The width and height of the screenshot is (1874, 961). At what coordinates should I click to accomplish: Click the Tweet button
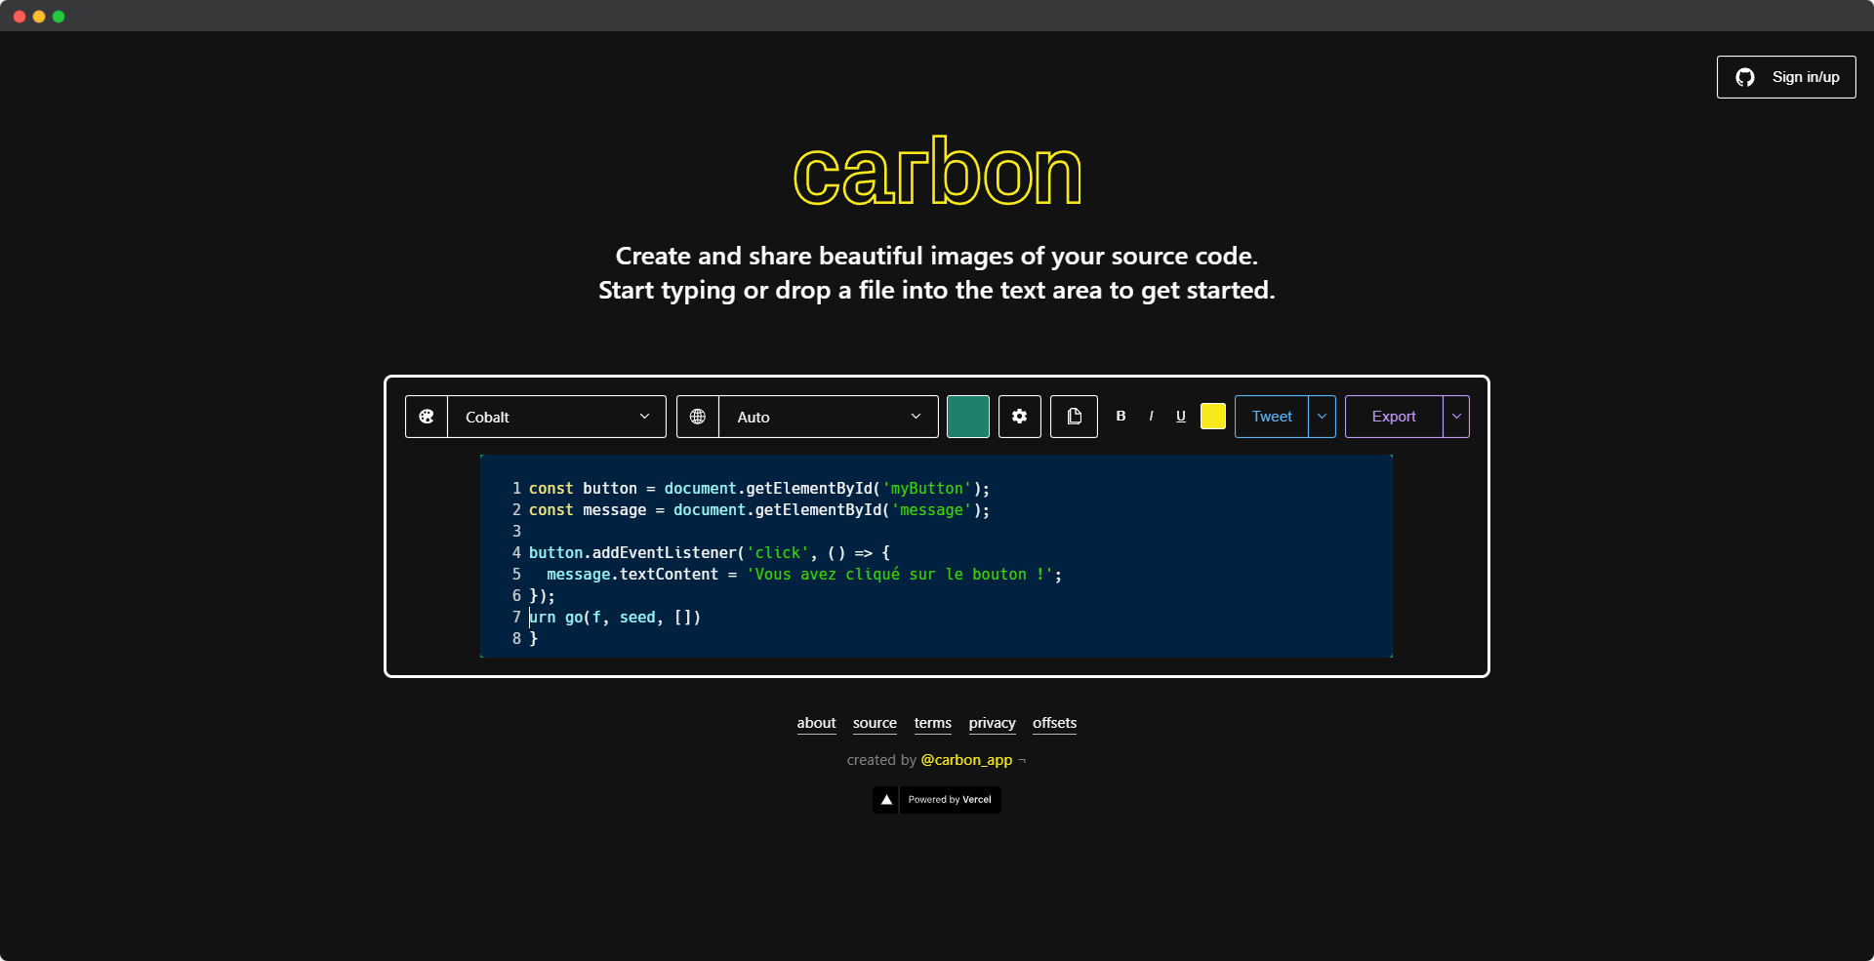pos(1272,417)
